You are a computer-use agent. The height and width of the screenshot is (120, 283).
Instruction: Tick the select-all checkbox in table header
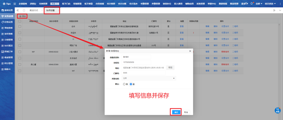[x=20, y=21]
